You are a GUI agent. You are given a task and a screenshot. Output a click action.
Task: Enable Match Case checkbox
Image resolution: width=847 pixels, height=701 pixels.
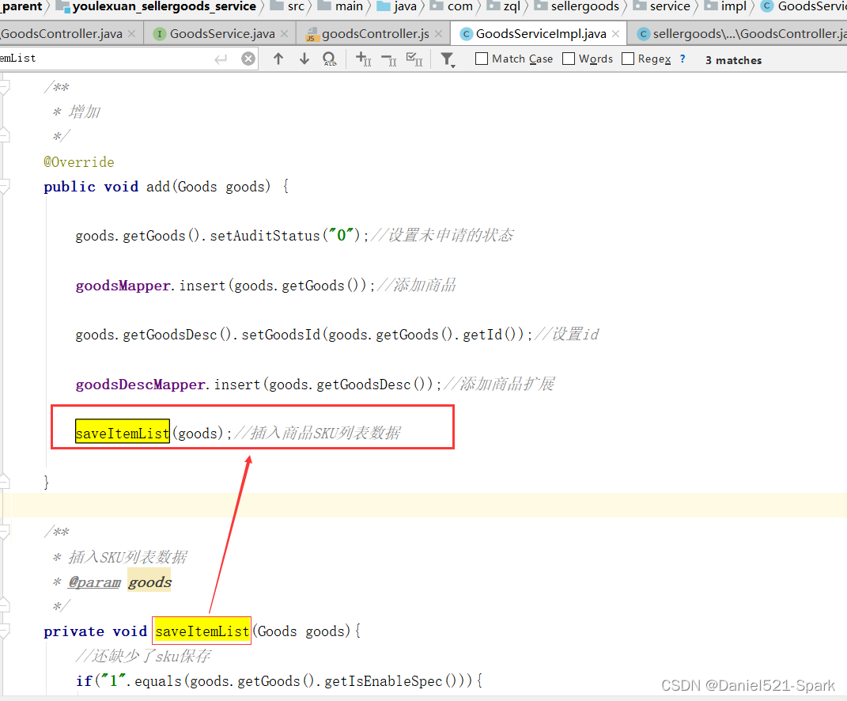[482, 59]
